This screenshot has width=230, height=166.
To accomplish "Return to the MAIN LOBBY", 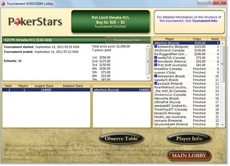I will pyautogui.click(x=189, y=155).
